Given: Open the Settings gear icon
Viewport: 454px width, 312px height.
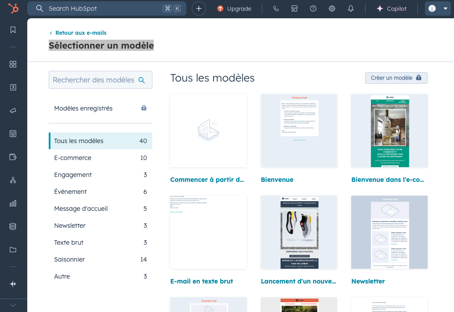Looking at the screenshot, I should point(332,8).
